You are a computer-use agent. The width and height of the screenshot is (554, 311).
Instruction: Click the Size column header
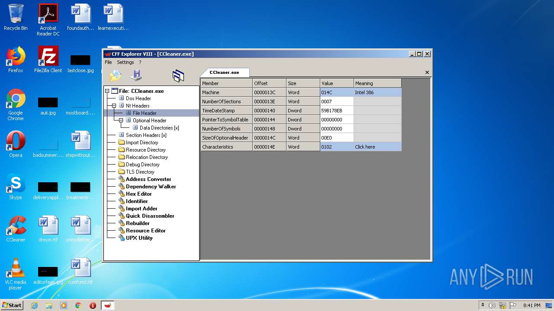(x=303, y=83)
